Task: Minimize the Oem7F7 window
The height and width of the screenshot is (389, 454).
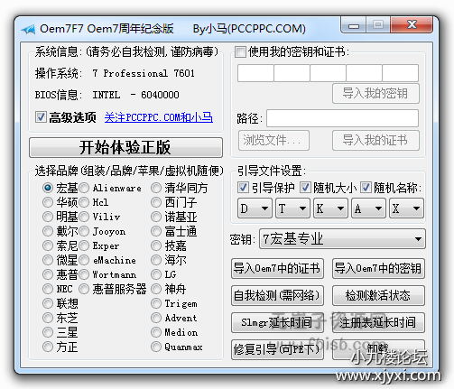Action: click(354, 25)
